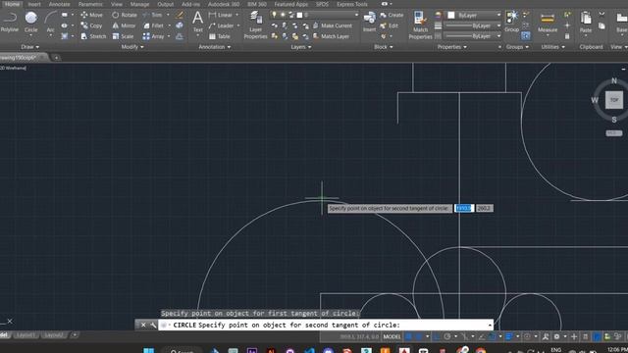
Task: Open Windows Start menu
Action: pyautogui.click(x=148, y=351)
